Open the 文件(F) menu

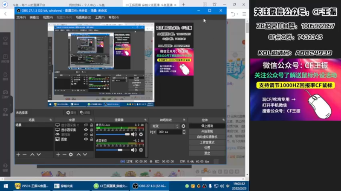[21, 17]
